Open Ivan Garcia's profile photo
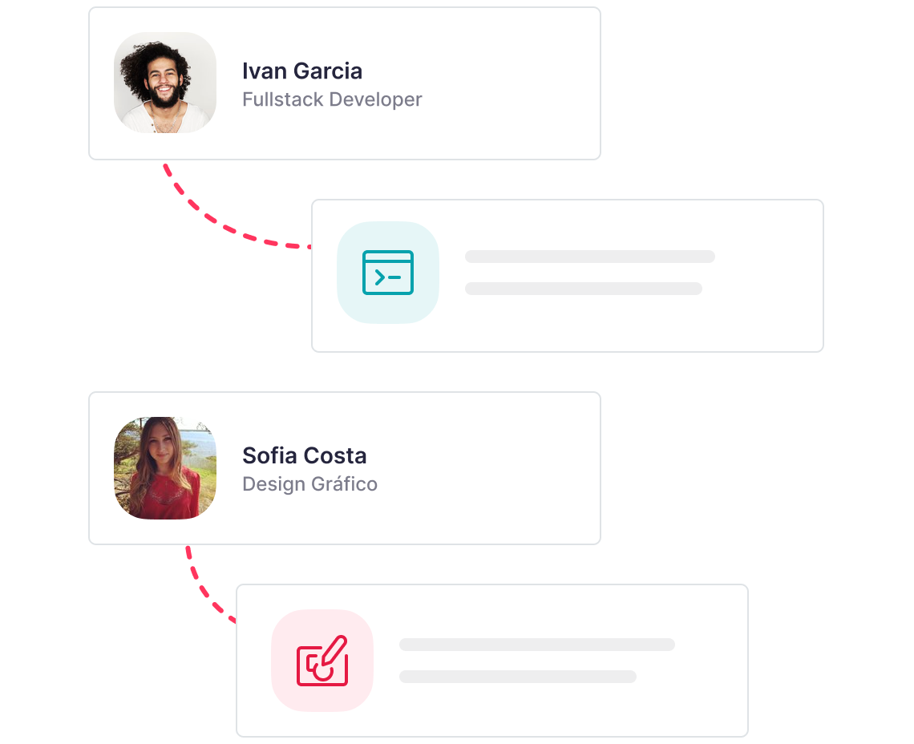914x744 pixels. click(x=165, y=83)
